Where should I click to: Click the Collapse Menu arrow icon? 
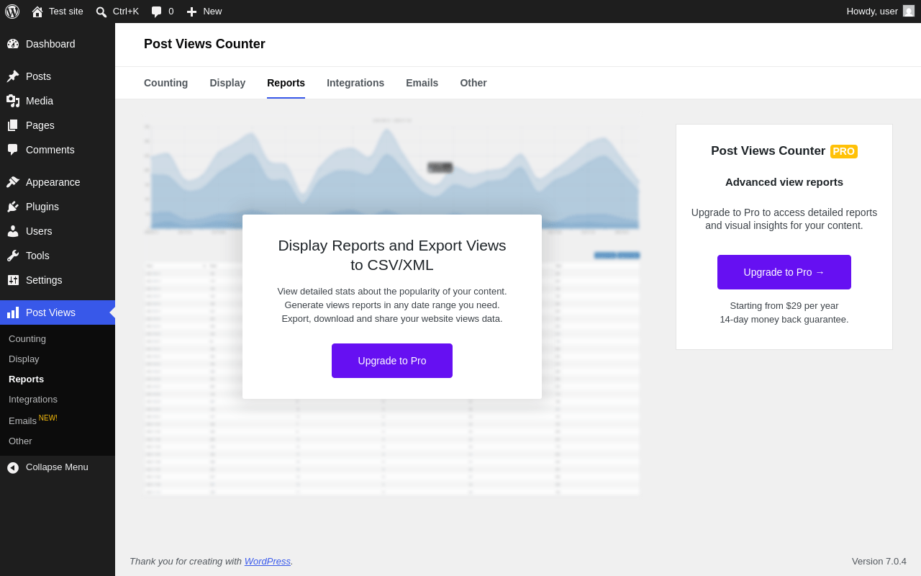point(13,468)
